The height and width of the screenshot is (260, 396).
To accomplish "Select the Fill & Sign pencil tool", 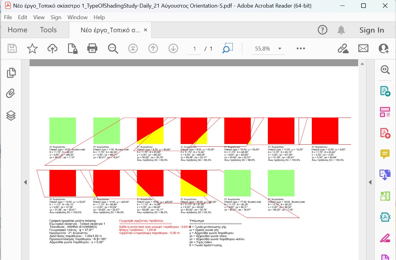I will [385, 238].
